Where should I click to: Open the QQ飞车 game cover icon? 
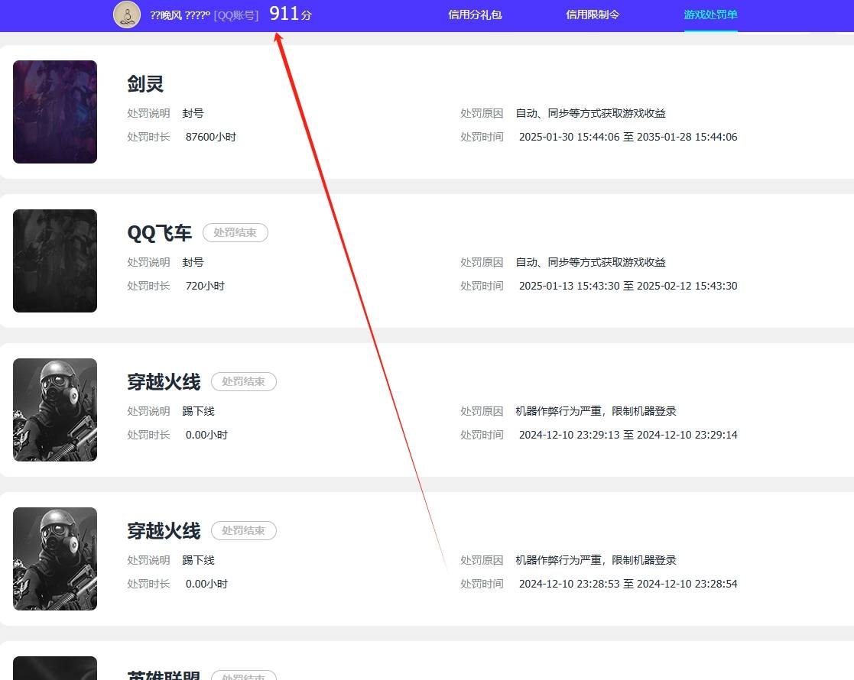pyautogui.click(x=54, y=261)
